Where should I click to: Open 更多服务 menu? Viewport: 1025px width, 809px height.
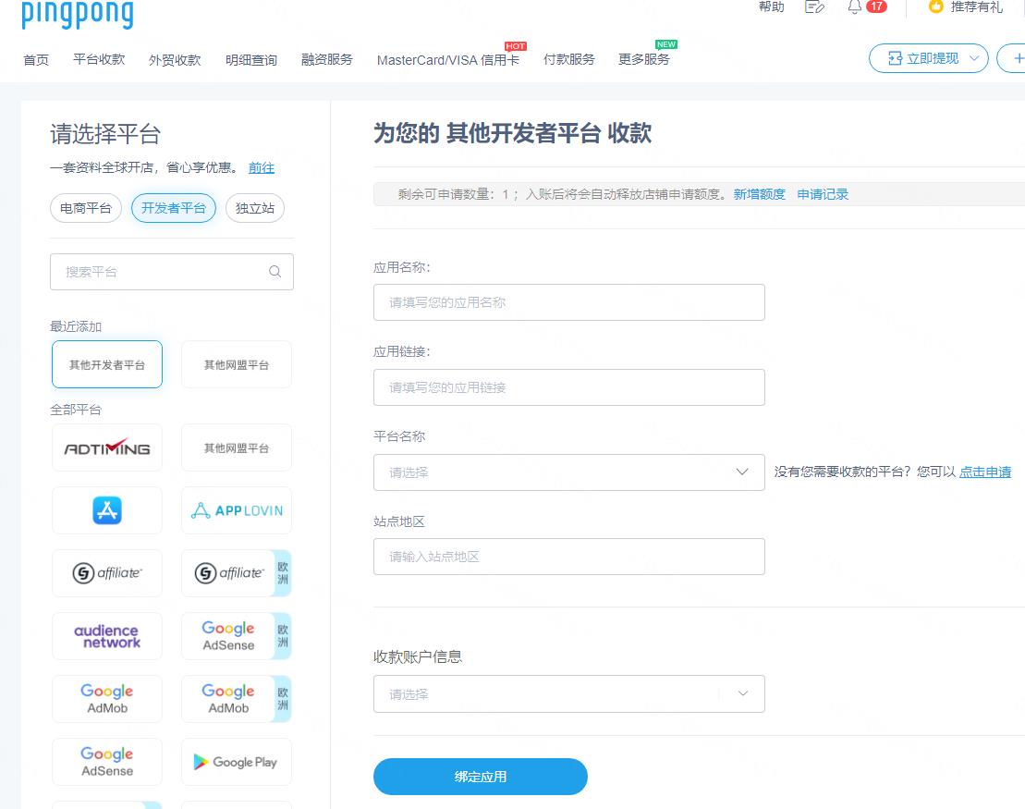[x=644, y=59]
